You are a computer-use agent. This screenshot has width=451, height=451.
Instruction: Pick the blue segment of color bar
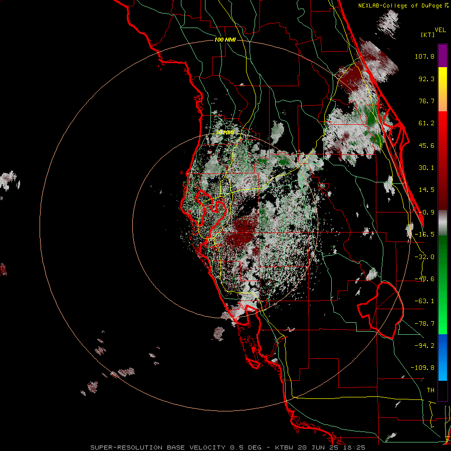pos(442,357)
